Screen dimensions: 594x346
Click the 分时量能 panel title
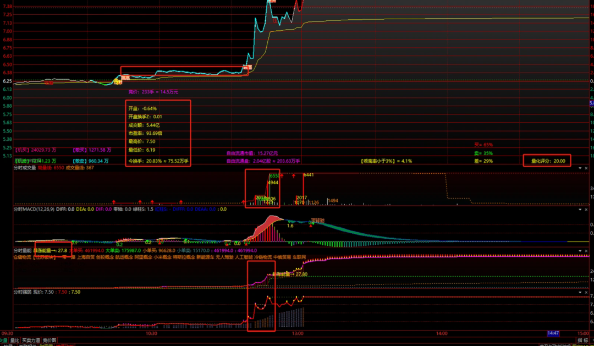pyautogui.click(x=23, y=250)
